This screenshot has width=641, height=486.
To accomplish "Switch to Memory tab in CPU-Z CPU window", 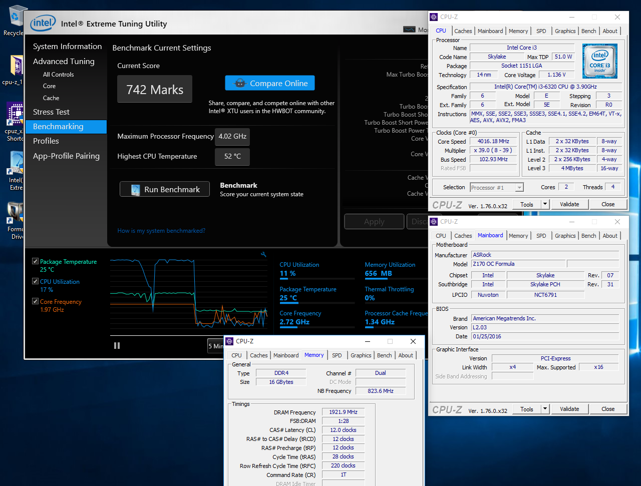I will pyautogui.click(x=518, y=31).
